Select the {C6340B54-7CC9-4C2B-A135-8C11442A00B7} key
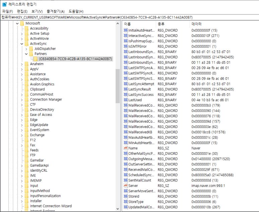 pos(75,59)
